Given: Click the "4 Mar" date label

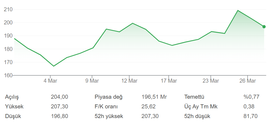Looking at the screenshot, I should pos(50,80).
